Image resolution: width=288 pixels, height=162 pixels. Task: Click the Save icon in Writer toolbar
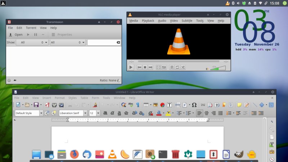tap(36, 105)
